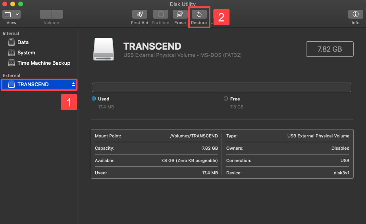This screenshot has width=366, height=224.
Task: Select Time Machine Backup volume
Action: [44, 63]
